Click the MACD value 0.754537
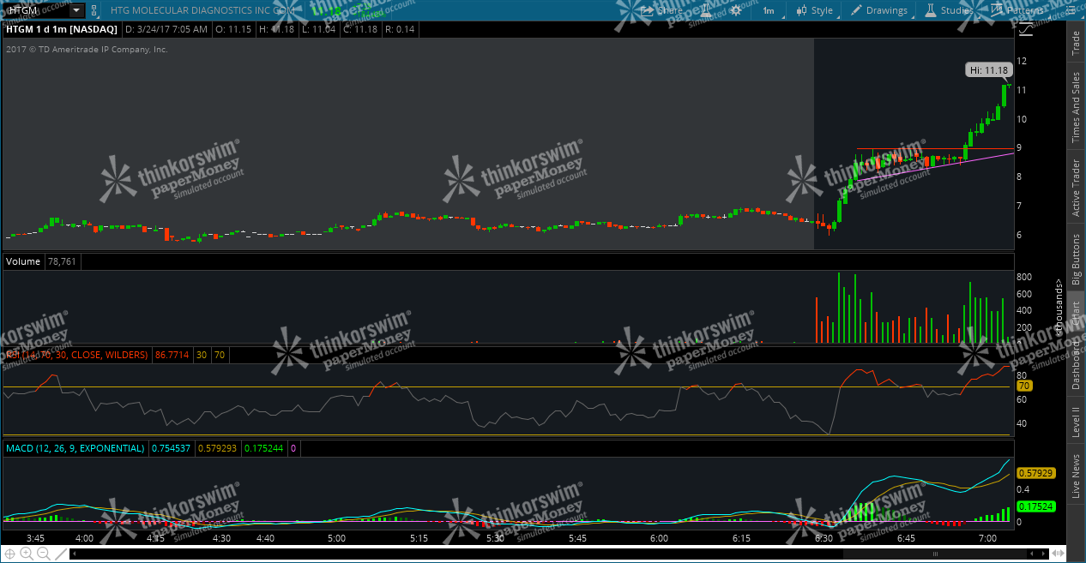The height and width of the screenshot is (563, 1086). pyautogui.click(x=172, y=448)
